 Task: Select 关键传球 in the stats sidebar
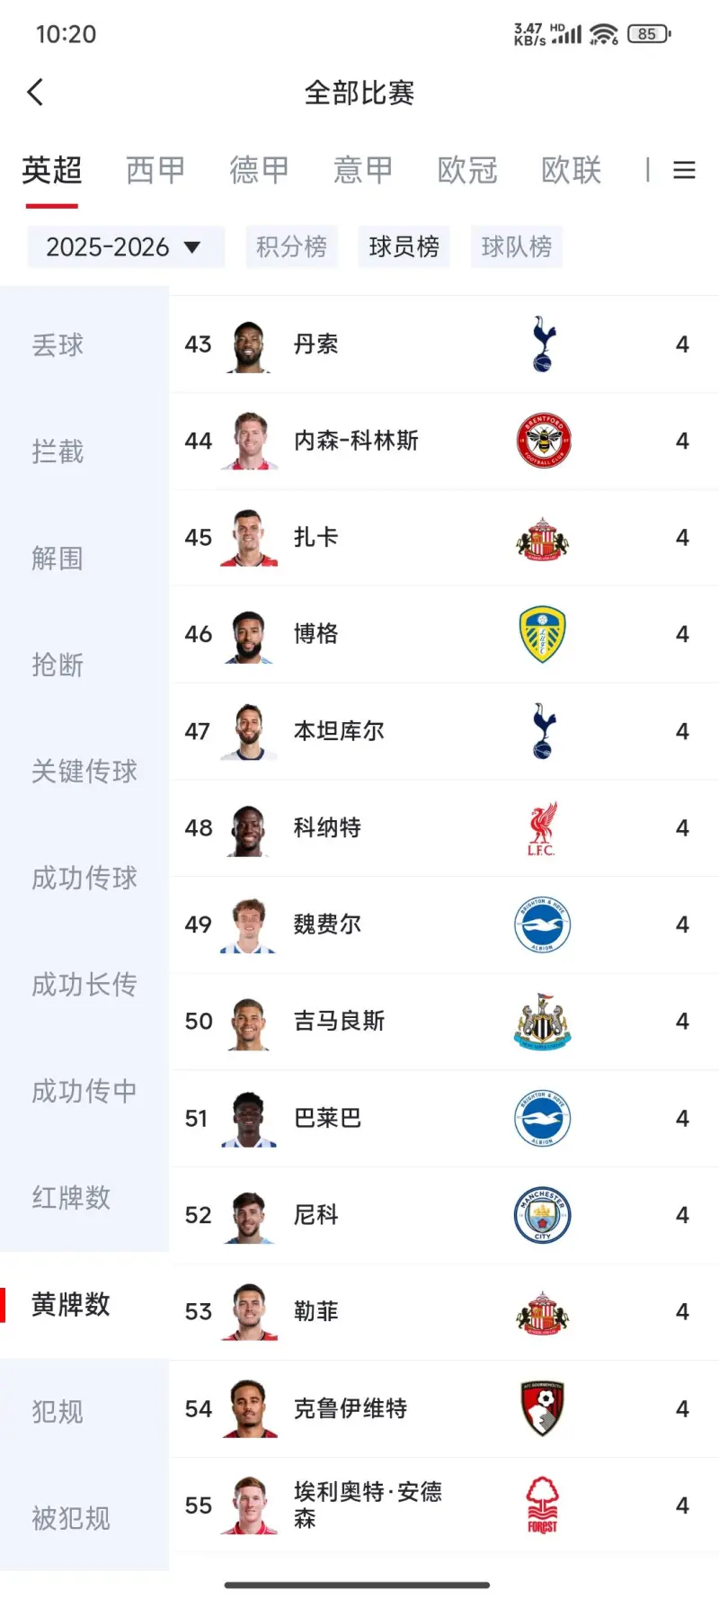tap(84, 771)
